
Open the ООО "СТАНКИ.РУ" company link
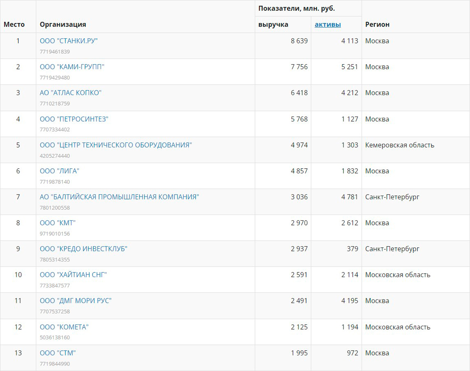(x=69, y=41)
